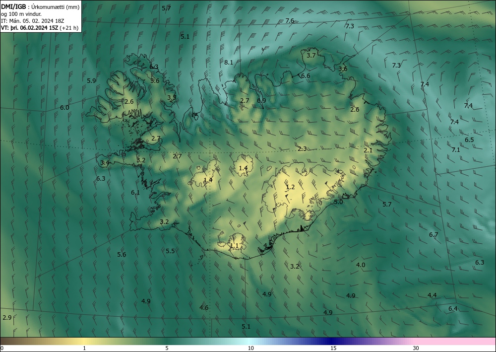496x352 pixels.
Task: Select the 6.4 value near the corner
Action: point(453,309)
